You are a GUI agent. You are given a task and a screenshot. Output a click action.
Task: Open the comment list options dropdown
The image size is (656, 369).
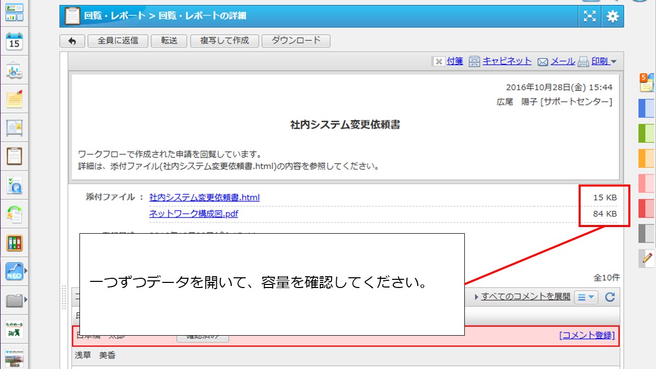tap(586, 297)
